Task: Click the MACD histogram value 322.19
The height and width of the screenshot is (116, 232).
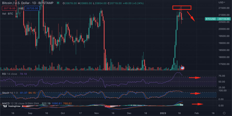Action: pos(46,103)
